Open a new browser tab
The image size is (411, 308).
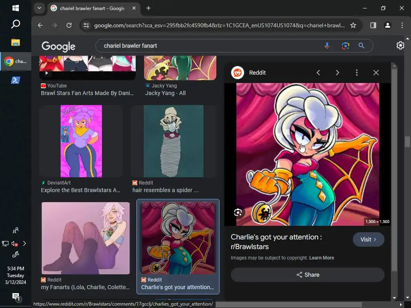point(149,8)
